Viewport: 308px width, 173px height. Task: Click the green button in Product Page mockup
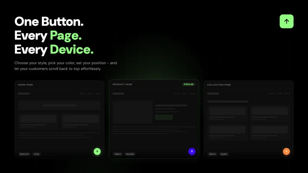coord(164,117)
